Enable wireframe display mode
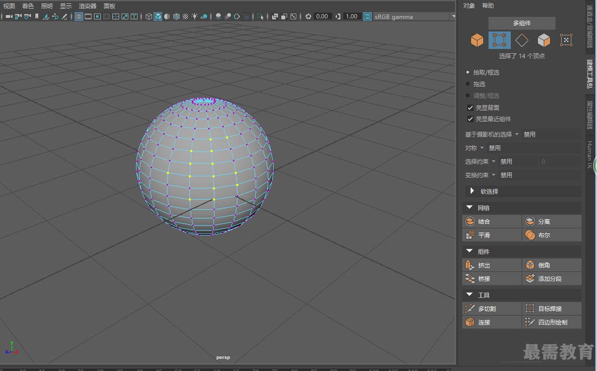The width and height of the screenshot is (597, 371). (149, 16)
